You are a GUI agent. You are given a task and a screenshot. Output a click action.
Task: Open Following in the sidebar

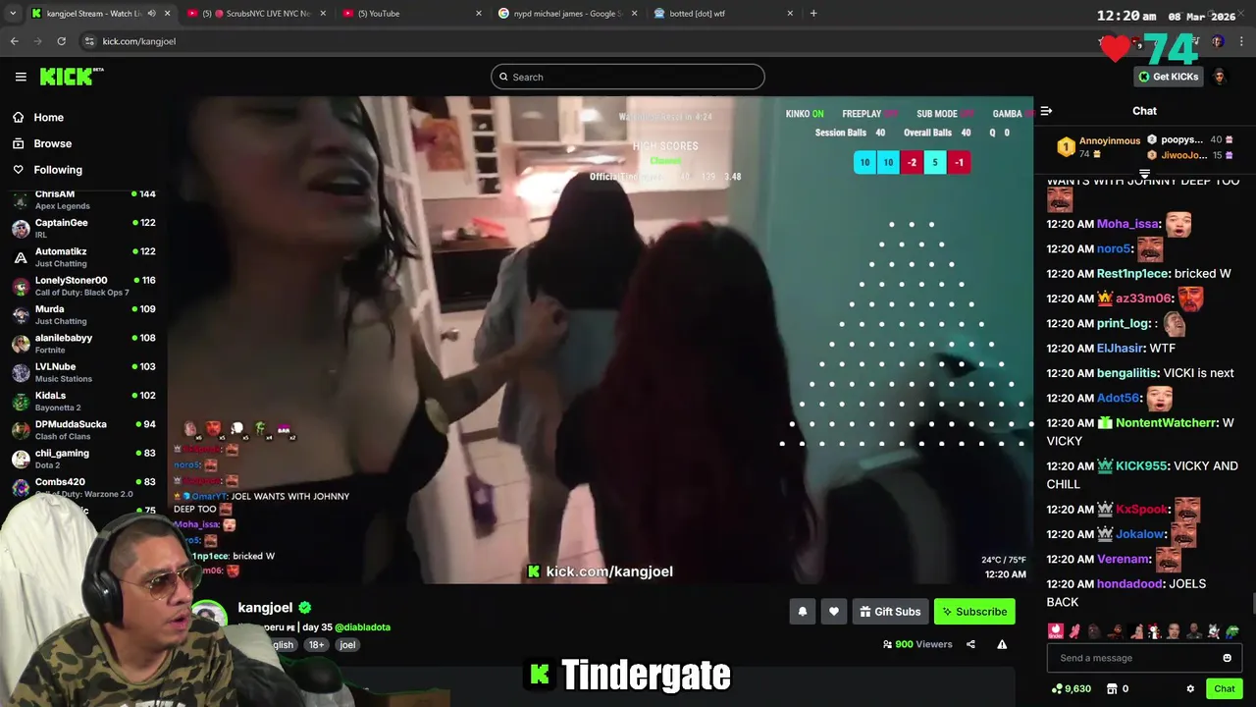[x=58, y=170]
